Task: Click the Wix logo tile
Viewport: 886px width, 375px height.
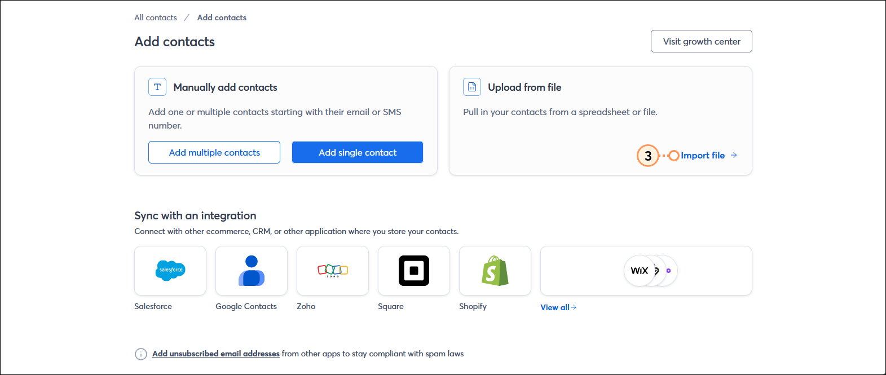Action: (640, 271)
